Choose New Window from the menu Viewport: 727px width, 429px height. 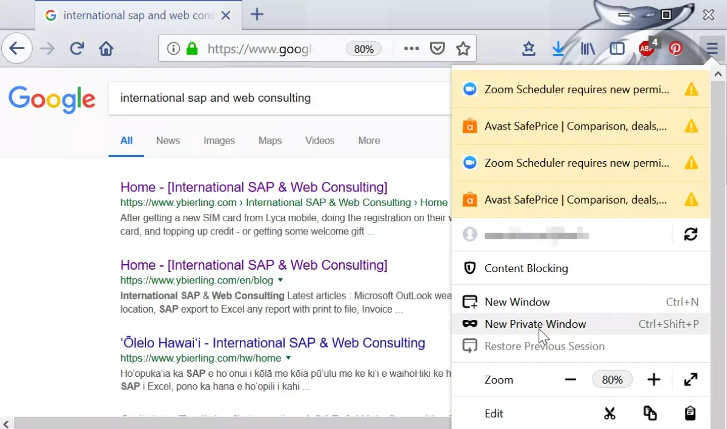pyautogui.click(x=580, y=302)
